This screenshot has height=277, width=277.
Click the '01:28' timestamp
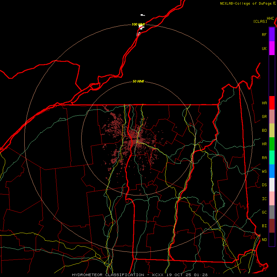click(x=201, y=275)
